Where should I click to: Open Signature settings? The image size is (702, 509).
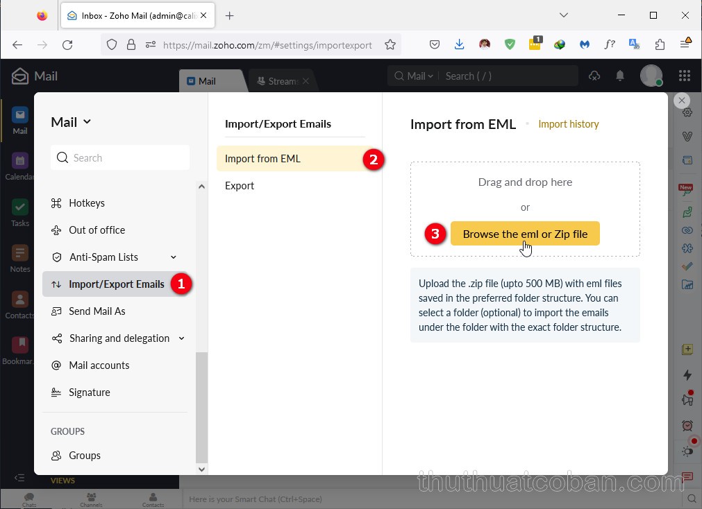coord(89,392)
